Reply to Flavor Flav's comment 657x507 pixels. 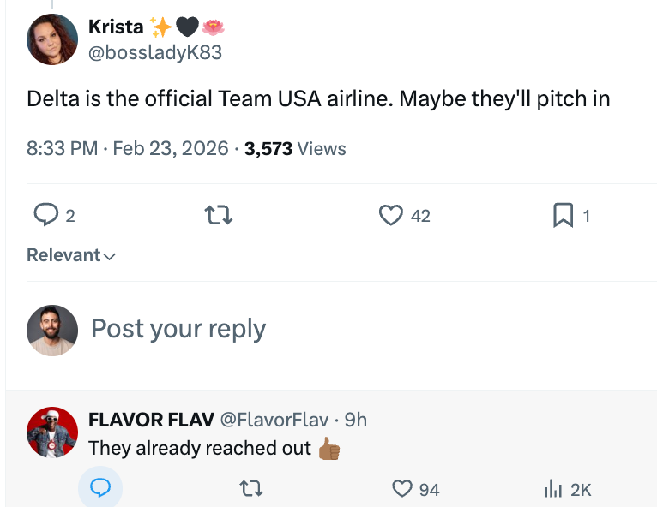click(x=100, y=489)
